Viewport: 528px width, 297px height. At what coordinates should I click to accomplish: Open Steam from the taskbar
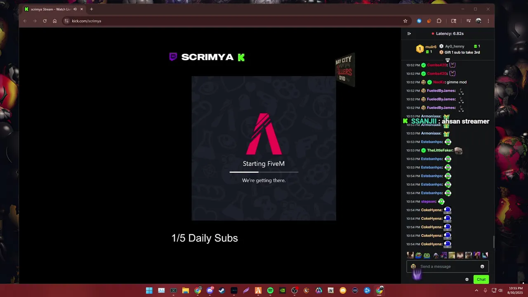(222, 290)
